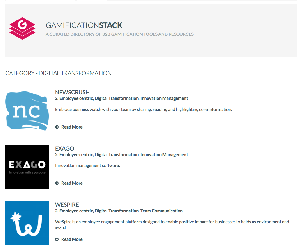Click Read More under WeSpire
The height and width of the screenshot is (249, 306).
click(71, 239)
